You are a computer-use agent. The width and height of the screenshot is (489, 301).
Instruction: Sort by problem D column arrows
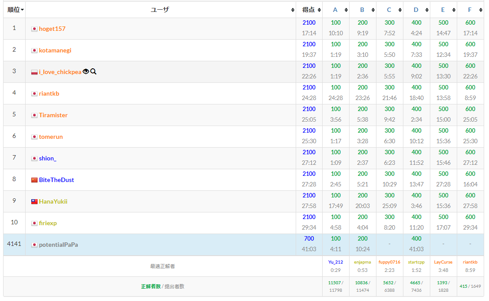tap(427, 10)
